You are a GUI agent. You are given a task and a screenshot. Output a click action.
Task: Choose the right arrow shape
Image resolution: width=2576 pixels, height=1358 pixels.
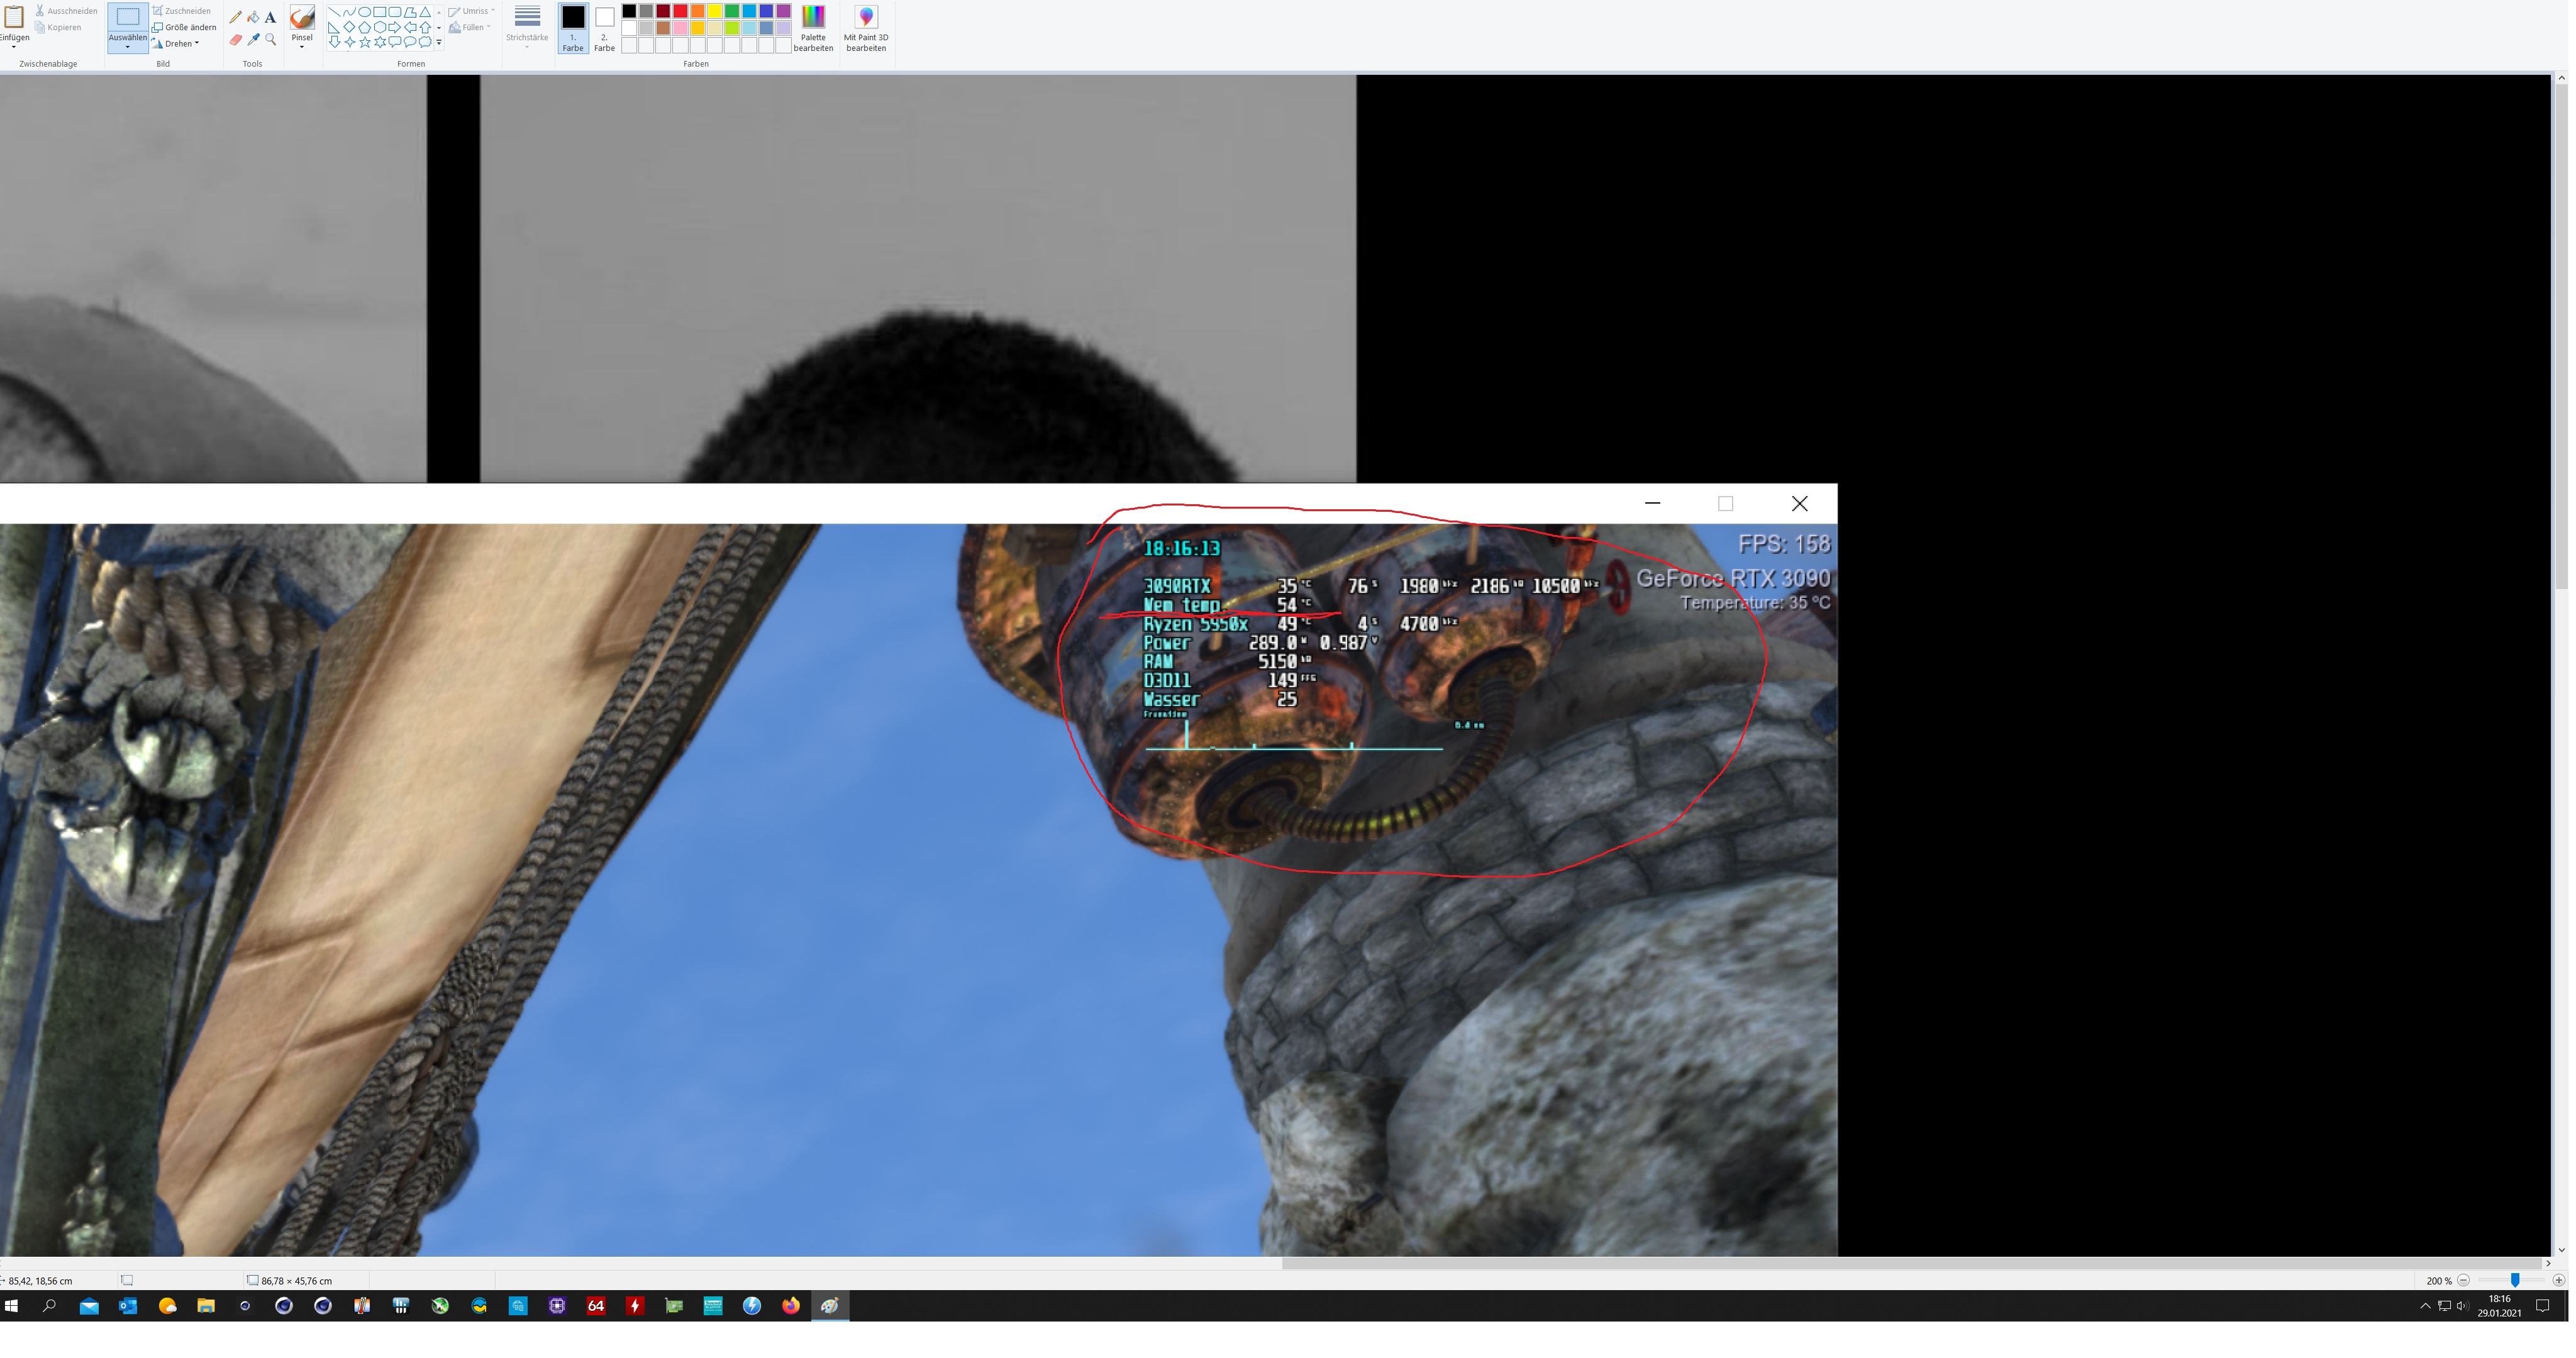pyautogui.click(x=395, y=27)
